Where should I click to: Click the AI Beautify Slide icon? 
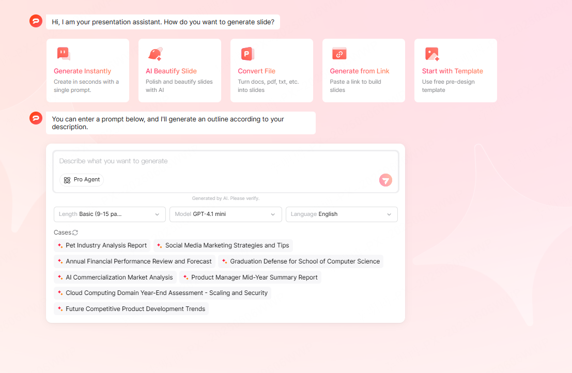(156, 53)
